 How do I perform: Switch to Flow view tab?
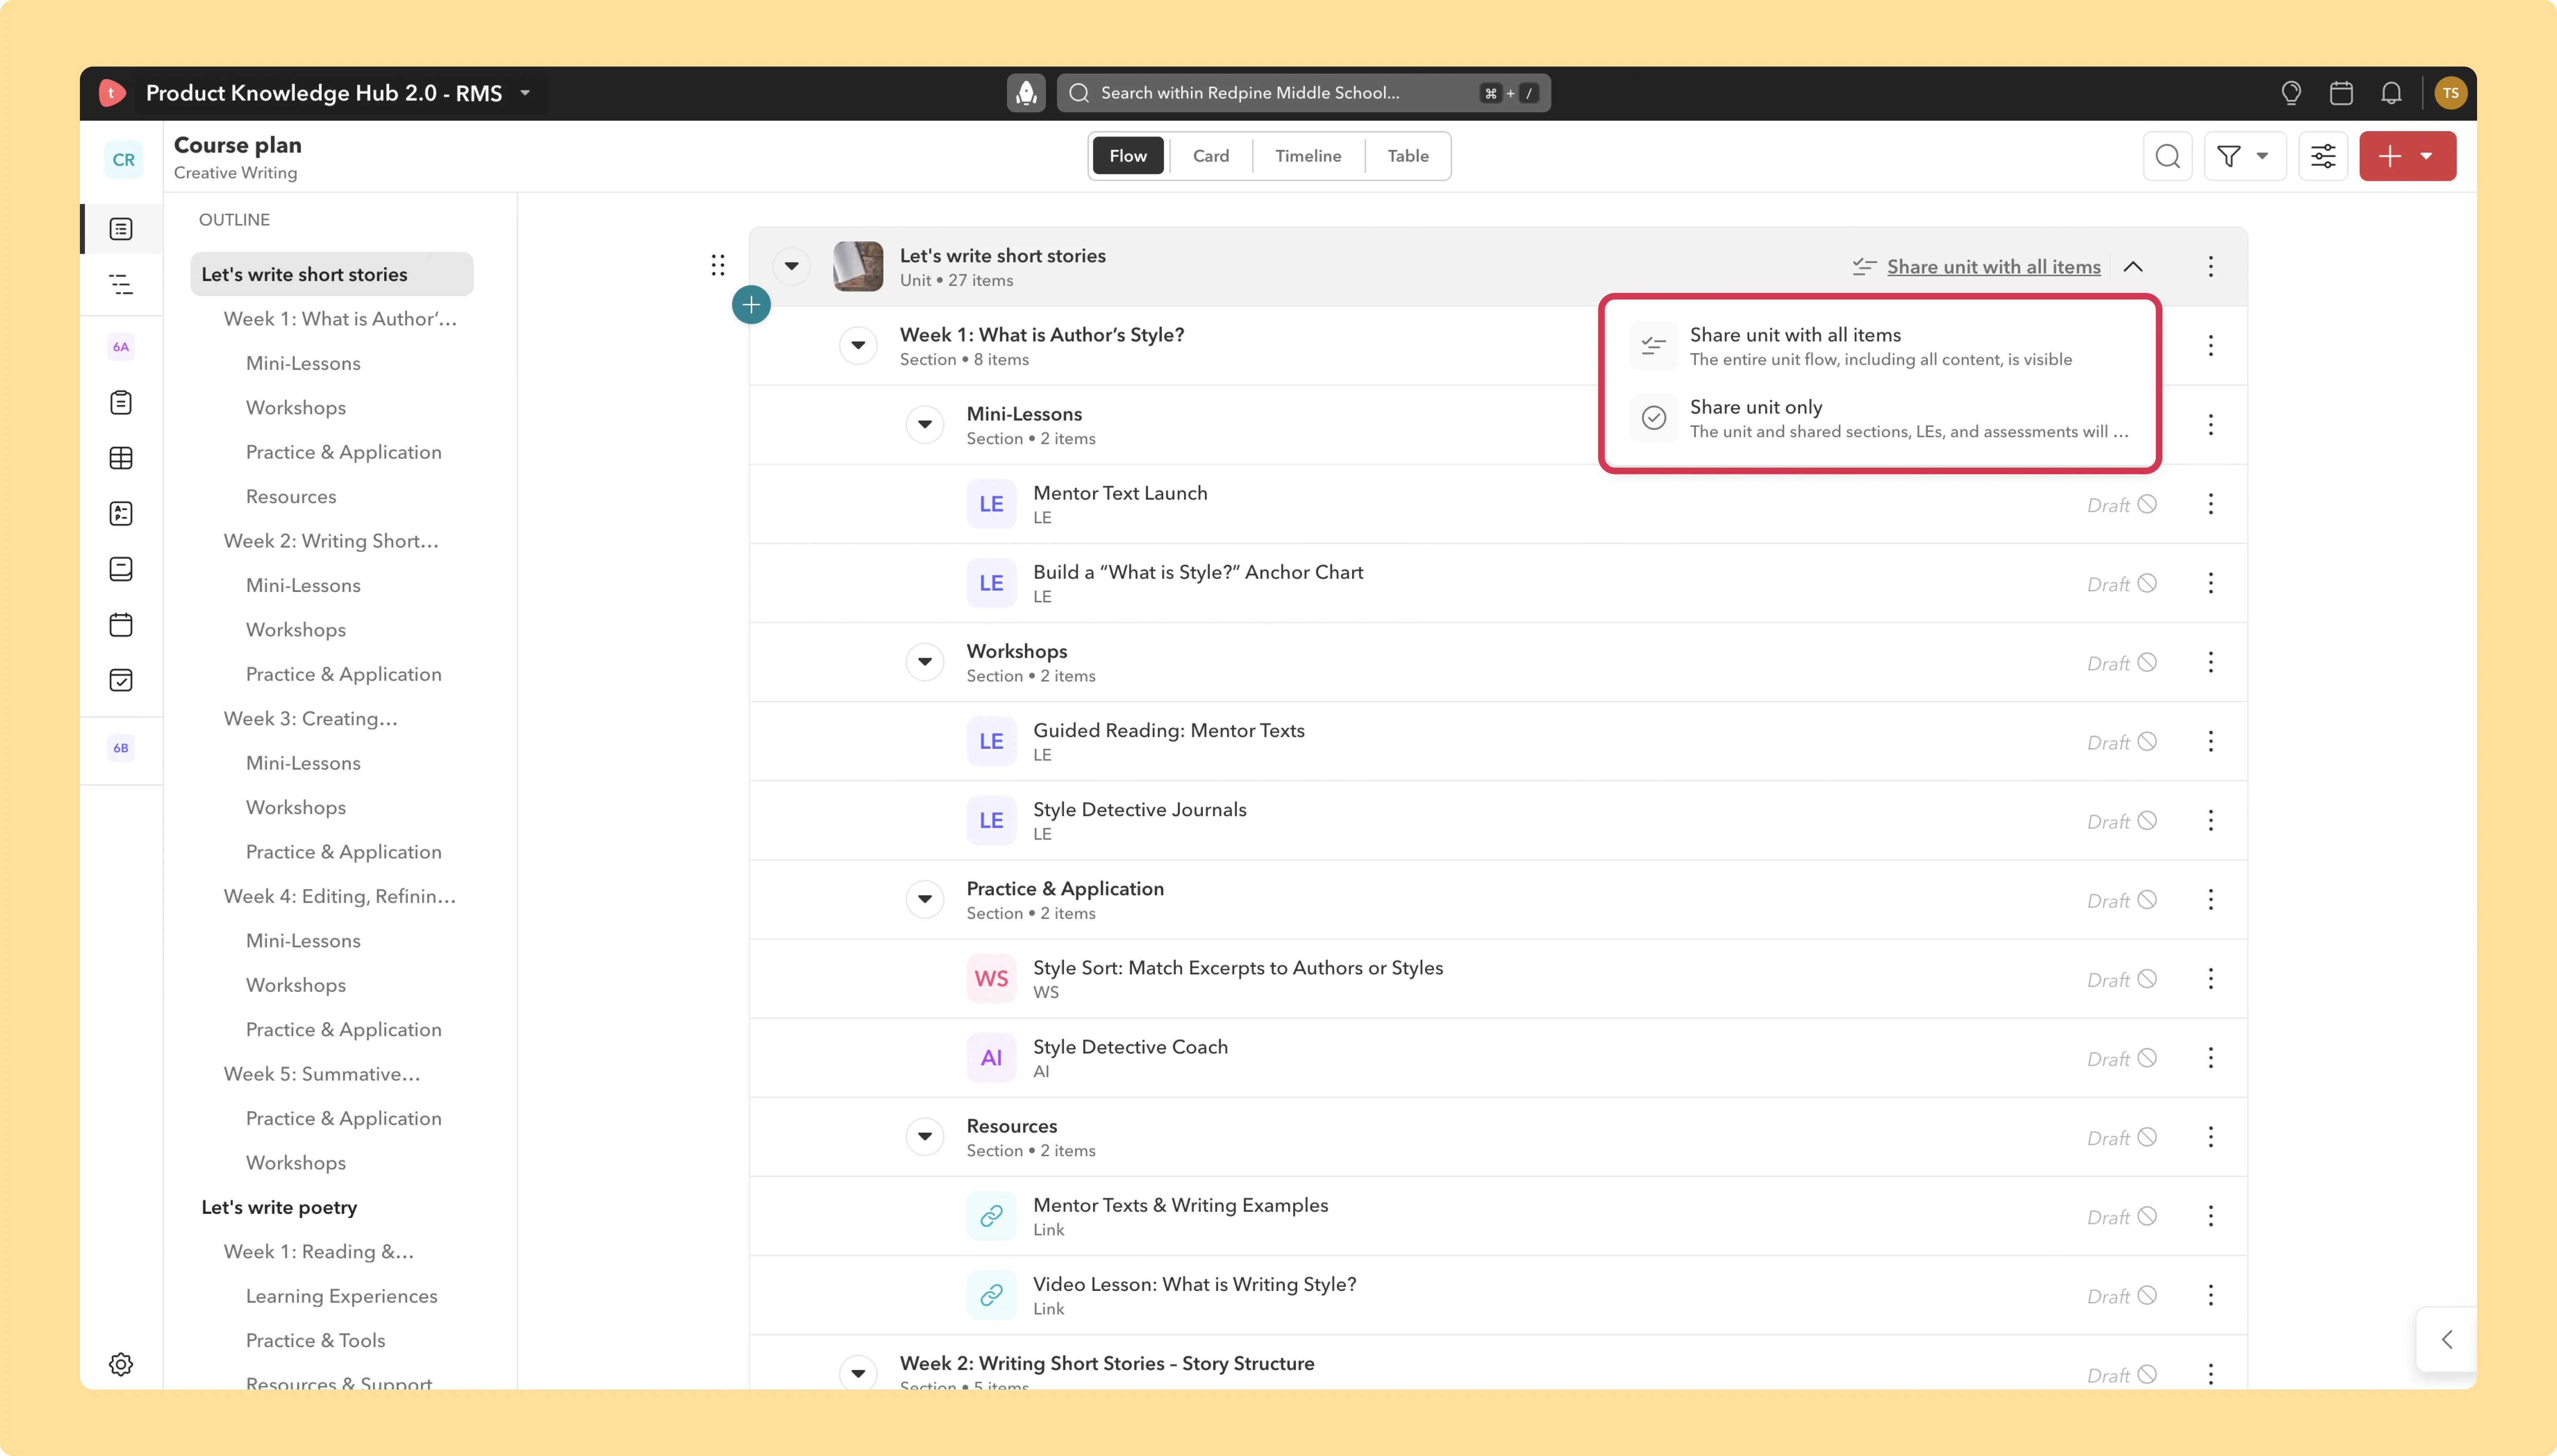coord(1127,156)
